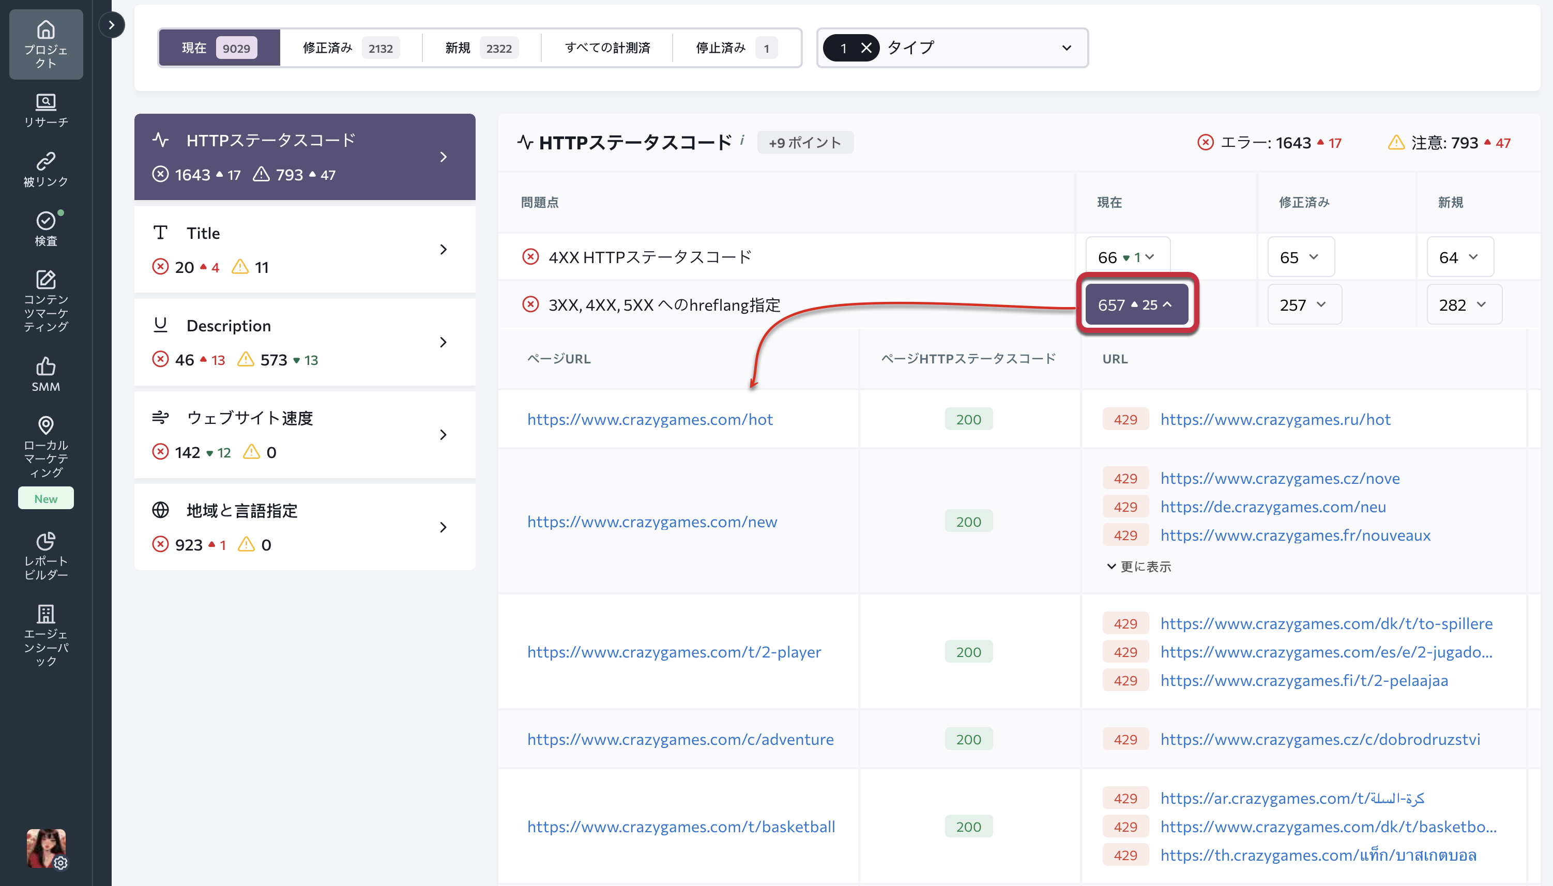Click the warning triangle next to 注意: 793
The image size is (1553, 886).
(1396, 142)
